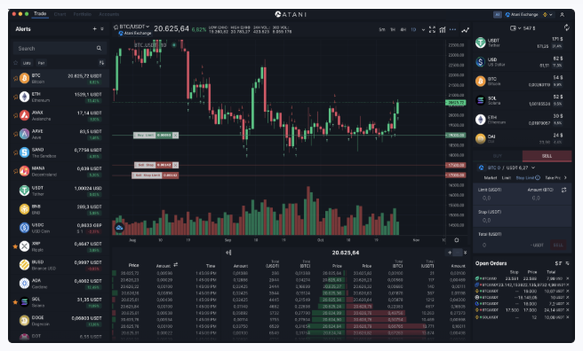Select the Atani Exchange account in the top bar
The width and height of the screenshot is (583, 351).
(522, 14)
